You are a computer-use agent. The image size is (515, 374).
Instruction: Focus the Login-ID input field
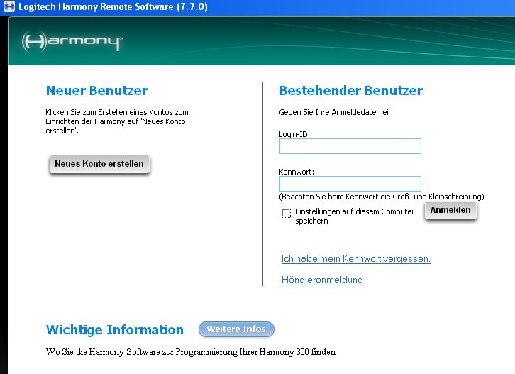[x=350, y=146]
